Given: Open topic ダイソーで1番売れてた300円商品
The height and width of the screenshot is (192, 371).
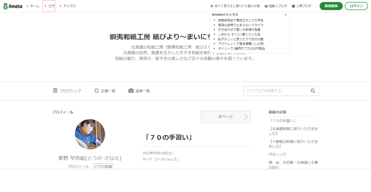Looking at the screenshot, I should tap(241, 49).
